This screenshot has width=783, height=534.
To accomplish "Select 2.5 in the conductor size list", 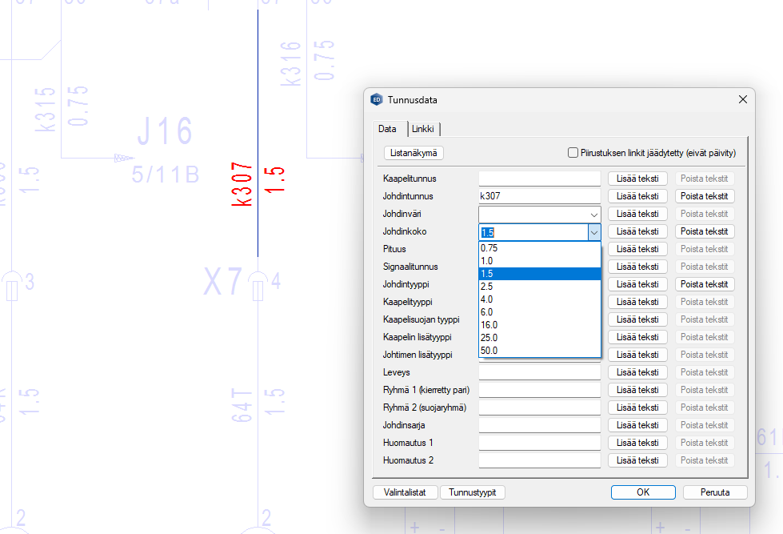I will (x=487, y=287).
